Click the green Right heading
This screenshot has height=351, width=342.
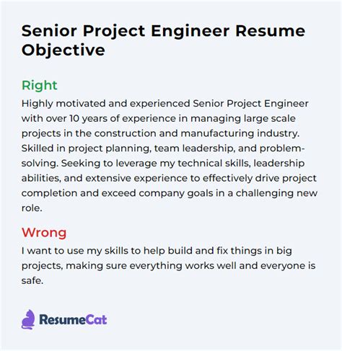point(40,85)
